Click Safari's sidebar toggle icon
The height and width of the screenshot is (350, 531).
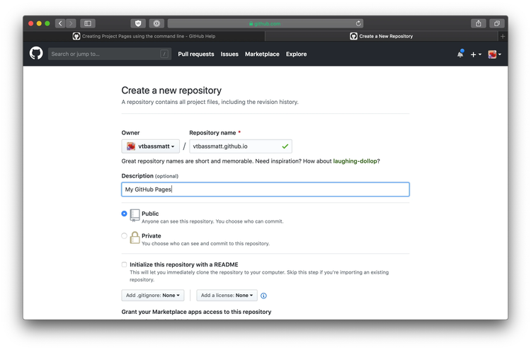click(88, 23)
